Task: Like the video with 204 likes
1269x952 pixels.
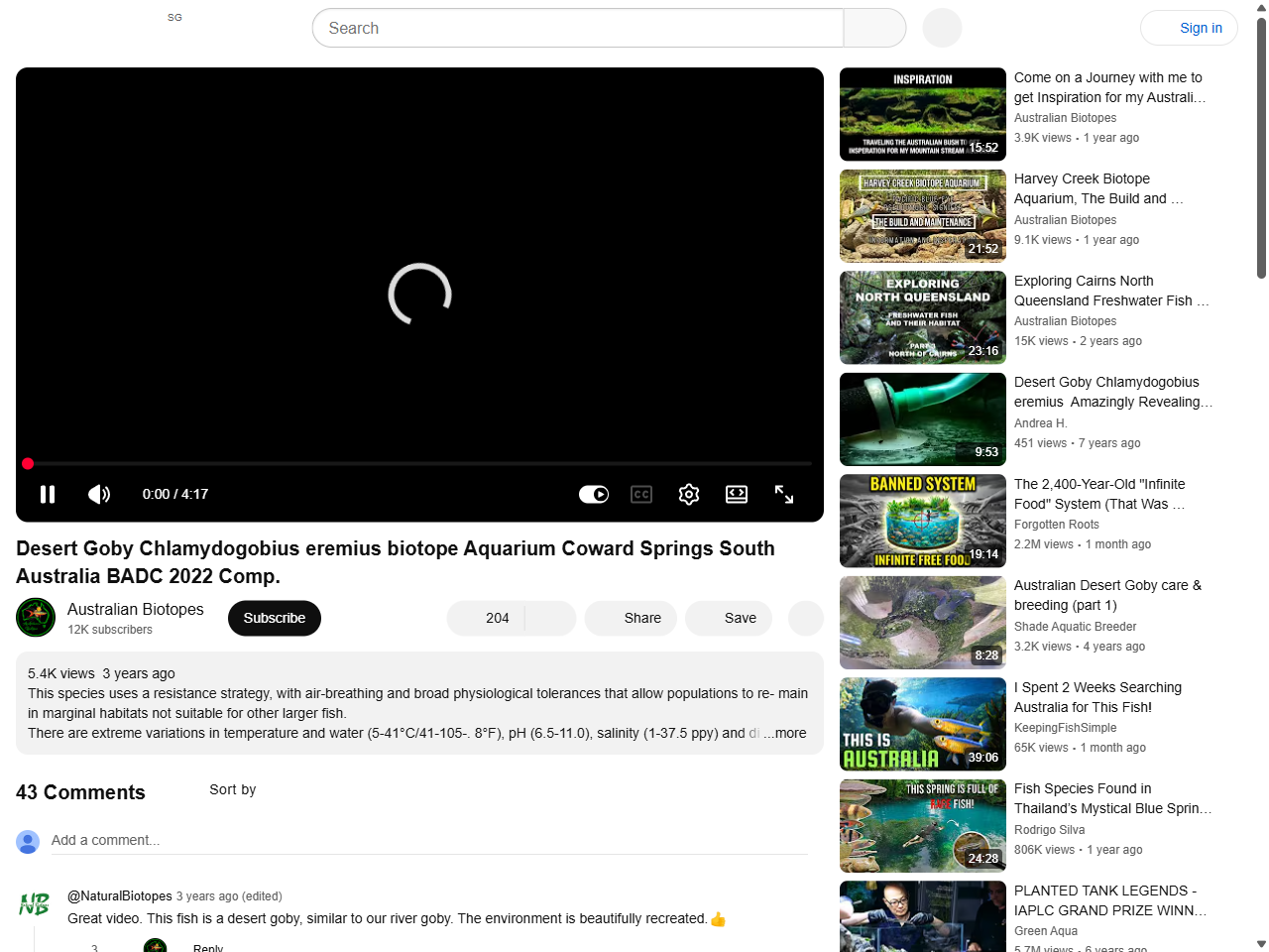Action: point(486,618)
